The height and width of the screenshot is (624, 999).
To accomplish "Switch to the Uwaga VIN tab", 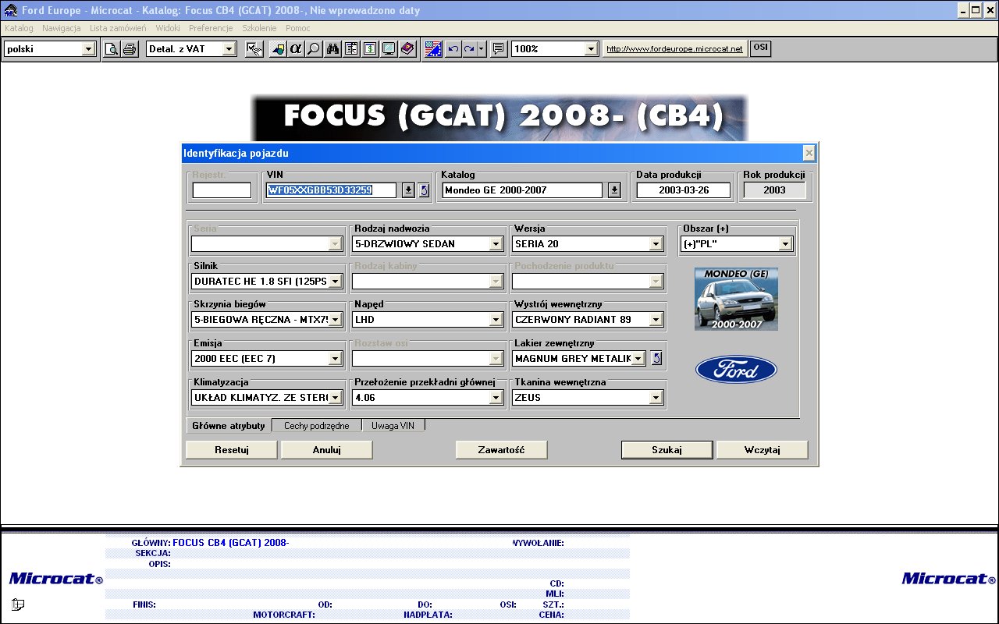I will pos(393,426).
